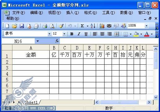160x112 pixels.
Task: Toggle Italic formatting
Action: [79, 34]
